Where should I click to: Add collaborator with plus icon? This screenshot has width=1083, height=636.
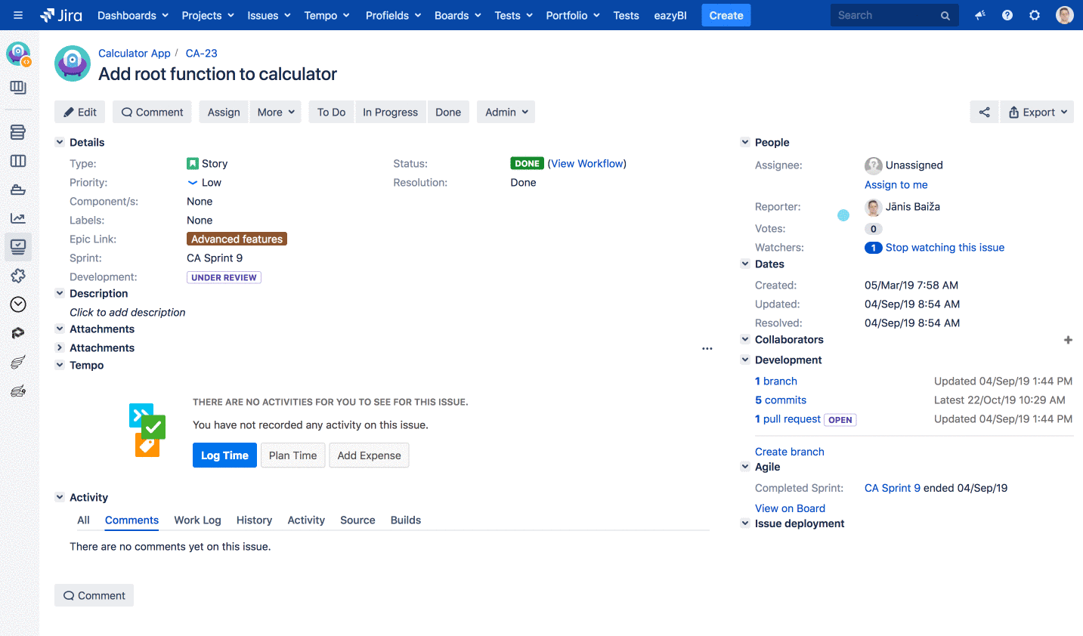point(1068,340)
